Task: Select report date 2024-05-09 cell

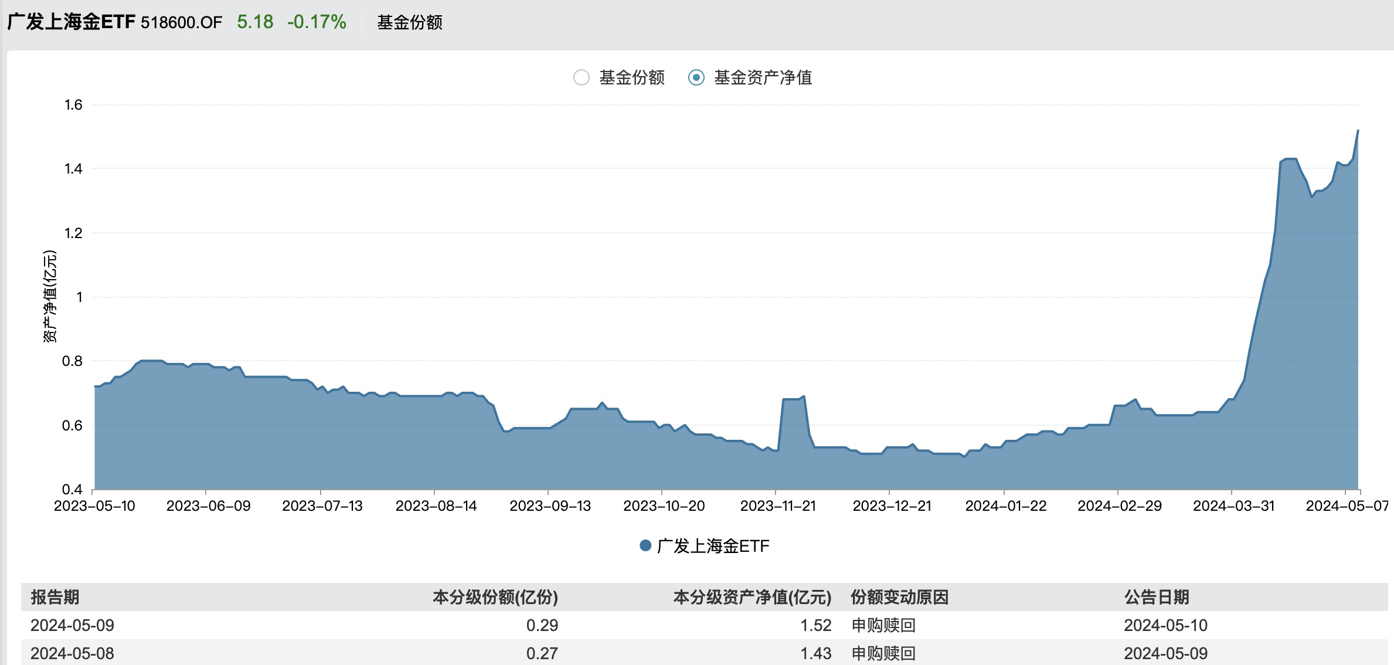Action: 73,625
